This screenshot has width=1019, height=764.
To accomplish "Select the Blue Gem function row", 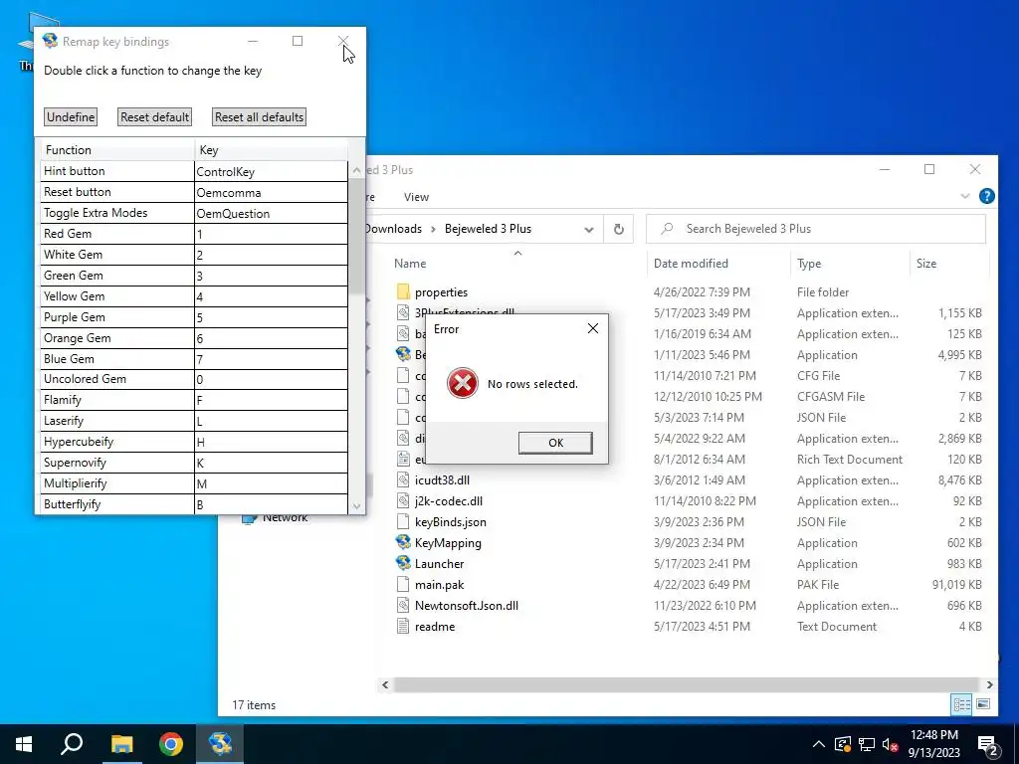I will coord(194,358).
